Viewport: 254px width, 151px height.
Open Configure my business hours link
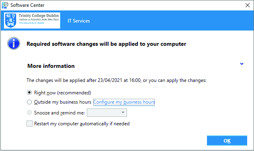click(124, 102)
